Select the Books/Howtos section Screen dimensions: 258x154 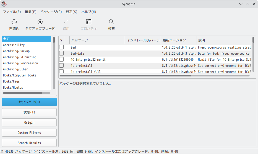(x=27, y=87)
